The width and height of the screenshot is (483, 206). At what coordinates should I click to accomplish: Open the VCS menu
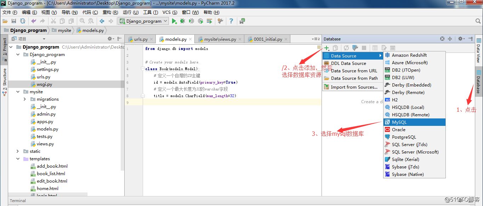(x=170, y=12)
